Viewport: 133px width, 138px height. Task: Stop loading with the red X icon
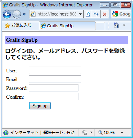pyautogui.click(x=105, y=14)
